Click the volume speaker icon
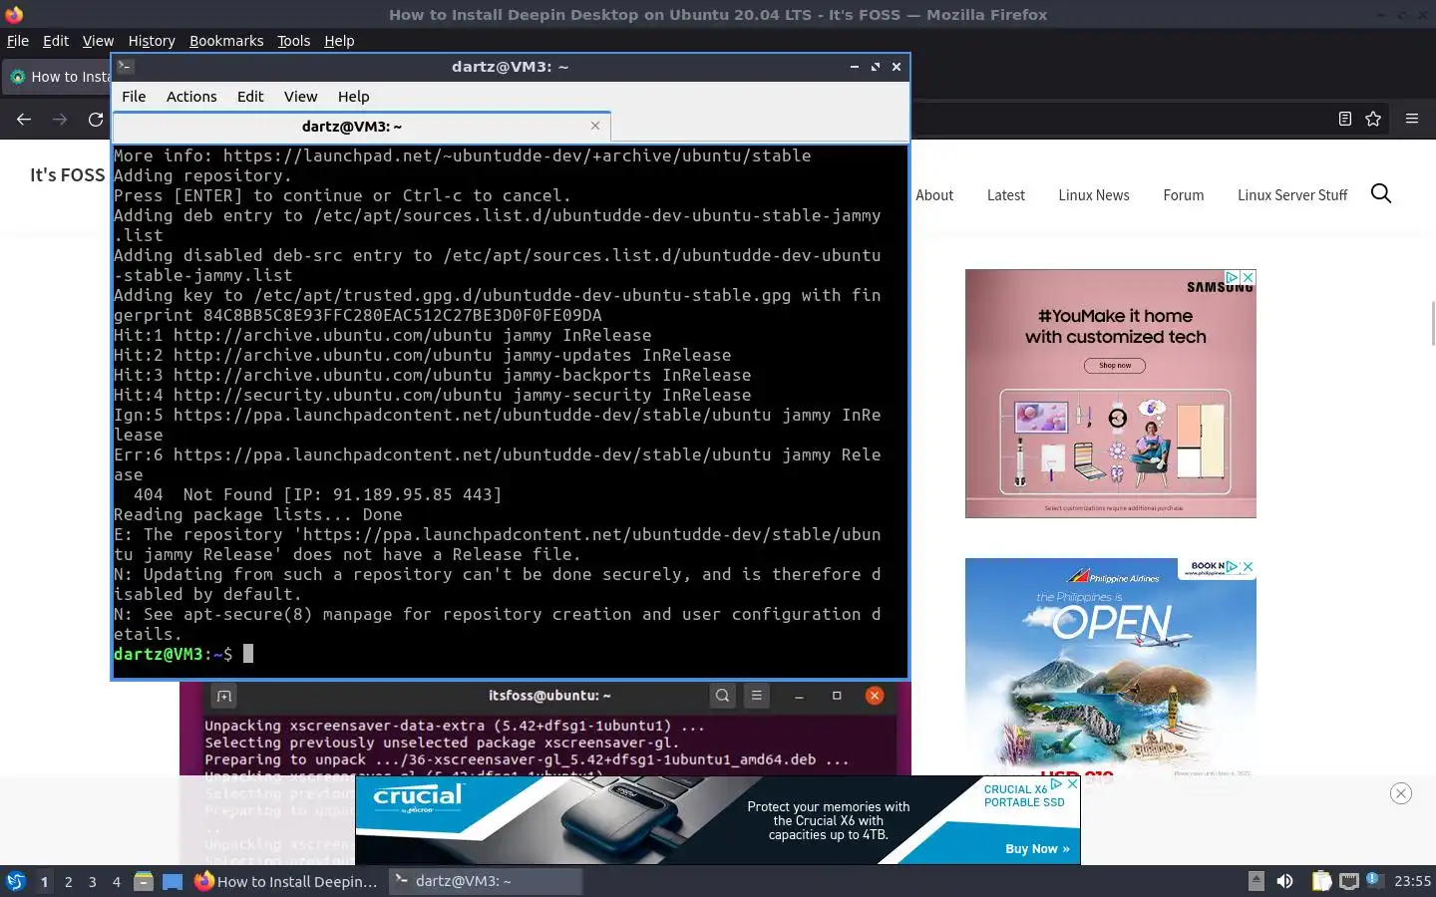The height and width of the screenshot is (897, 1436). 1285,881
